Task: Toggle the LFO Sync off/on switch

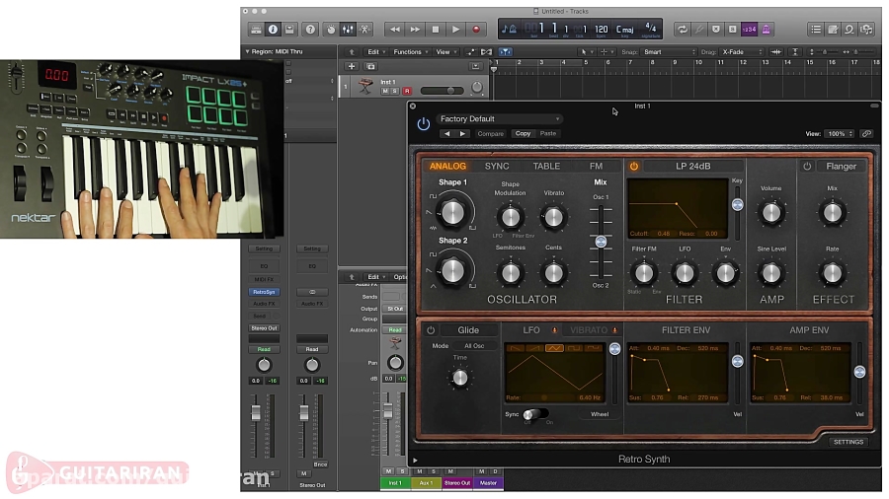Action: pos(534,414)
